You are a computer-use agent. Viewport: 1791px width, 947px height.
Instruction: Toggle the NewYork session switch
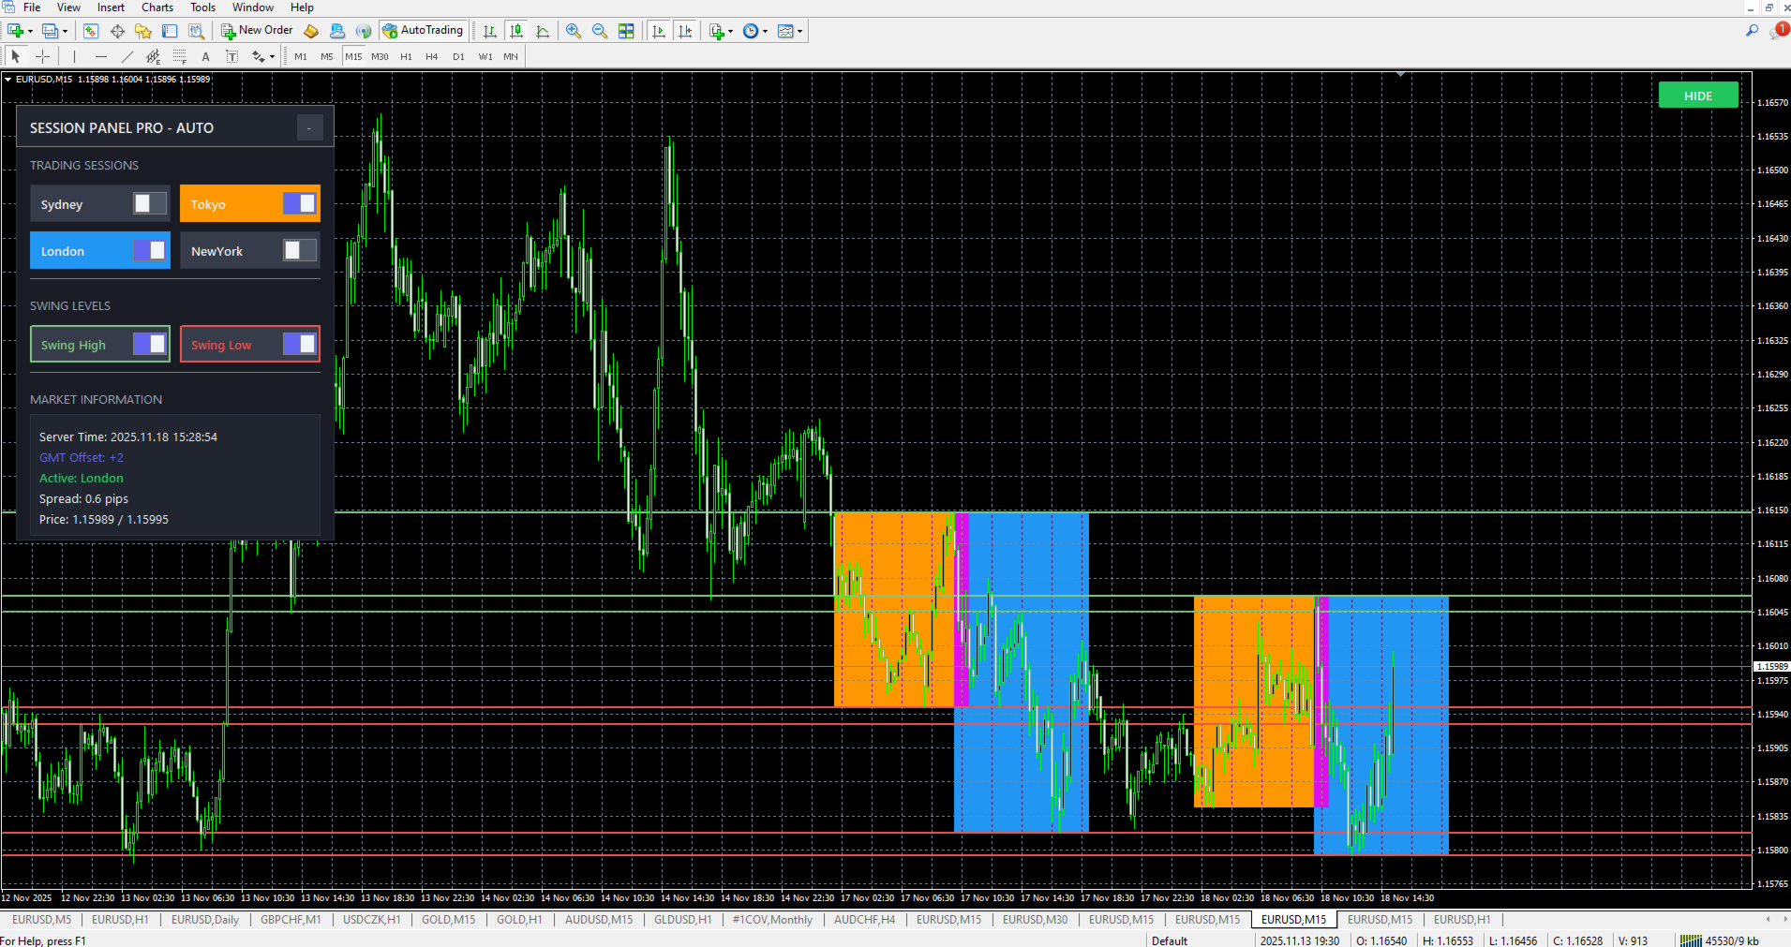tap(300, 250)
